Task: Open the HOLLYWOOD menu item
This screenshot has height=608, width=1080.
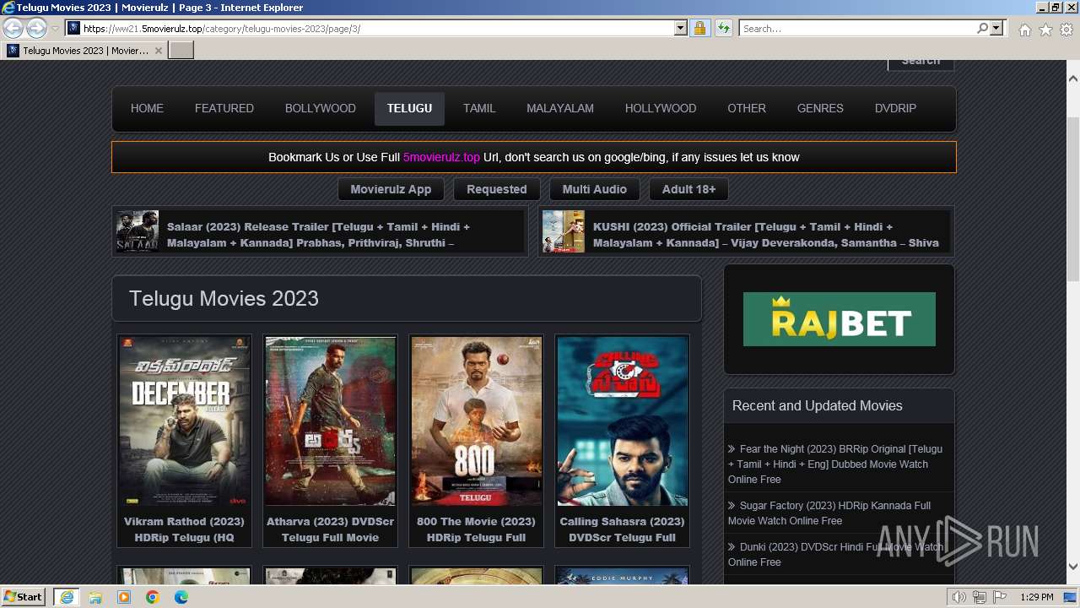Action: (661, 108)
